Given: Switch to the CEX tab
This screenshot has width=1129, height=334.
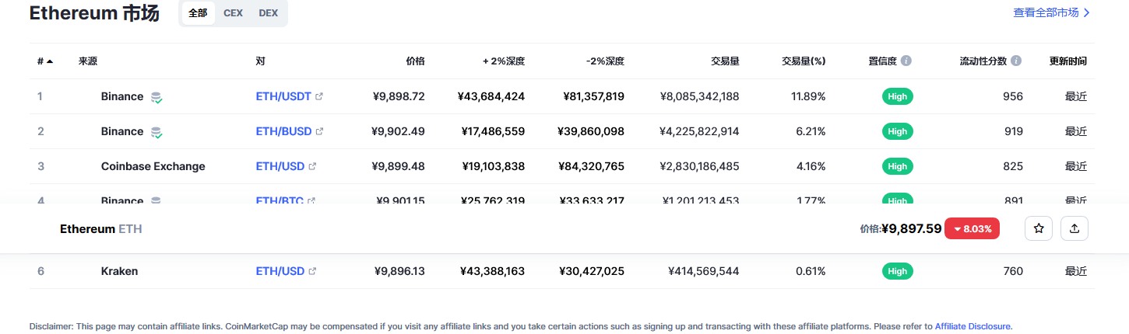Looking at the screenshot, I should 233,13.
